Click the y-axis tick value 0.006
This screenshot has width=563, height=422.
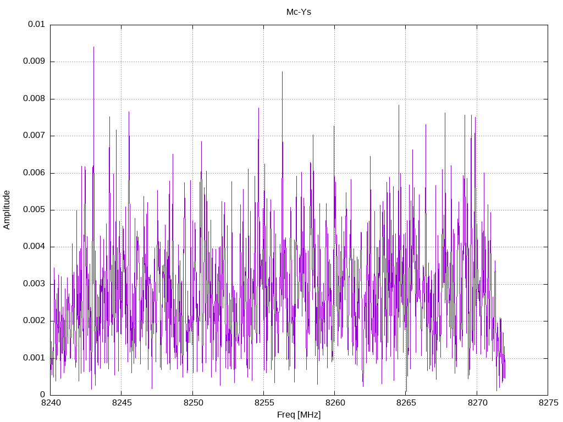(34, 173)
